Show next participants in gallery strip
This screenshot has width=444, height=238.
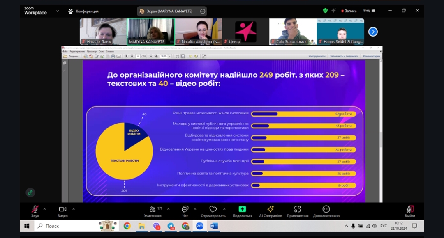point(372,32)
